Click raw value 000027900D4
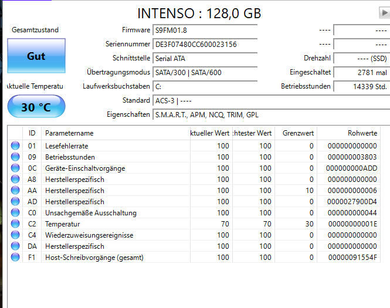This screenshot has height=308, width=390. tap(352, 201)
